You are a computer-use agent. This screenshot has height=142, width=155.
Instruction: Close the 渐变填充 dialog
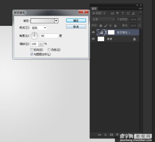click(x=84, y=12)
